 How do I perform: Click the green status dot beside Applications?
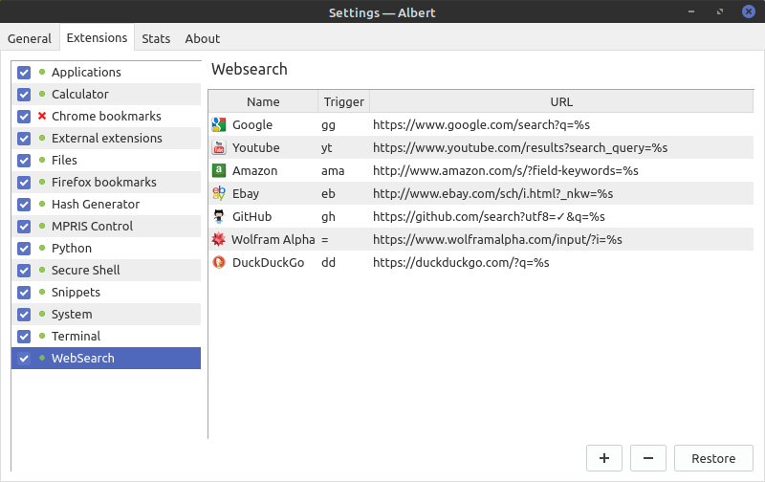[42, 72]
